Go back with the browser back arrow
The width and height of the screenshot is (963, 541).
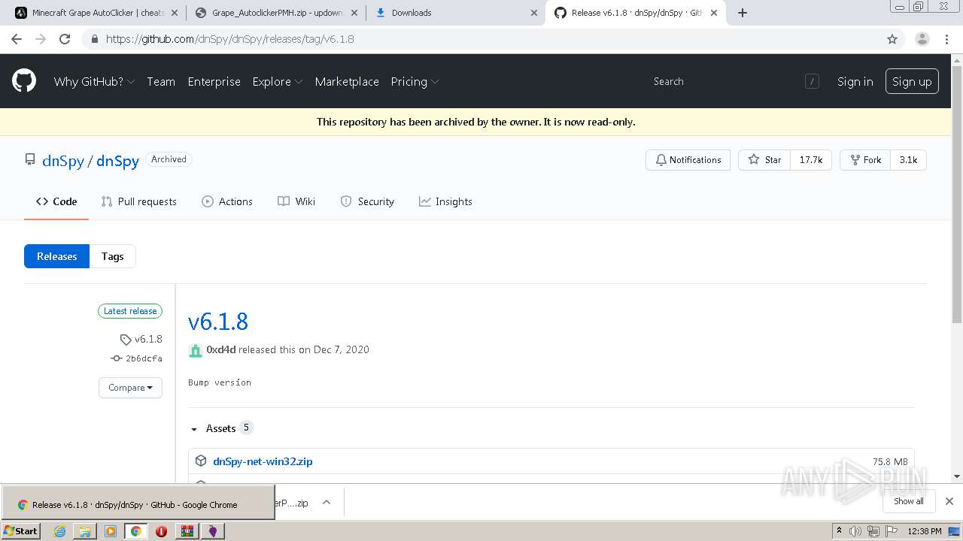click(x=17, y=39)
